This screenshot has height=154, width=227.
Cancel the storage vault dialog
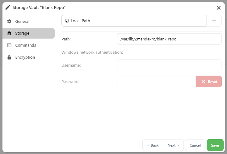195,145
